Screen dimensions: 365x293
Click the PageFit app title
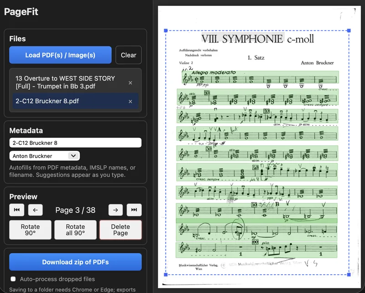click(21, 12)
